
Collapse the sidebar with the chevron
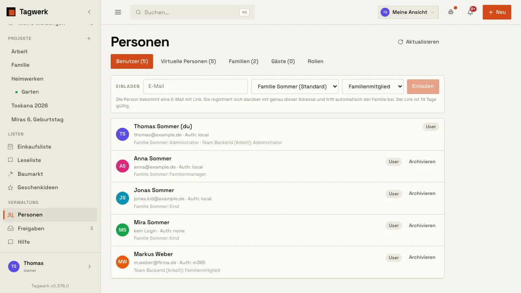(89, 12)
